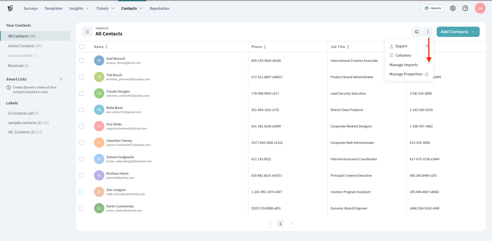Open the settings gear icon
492x241 pixels.
[453, 8]
